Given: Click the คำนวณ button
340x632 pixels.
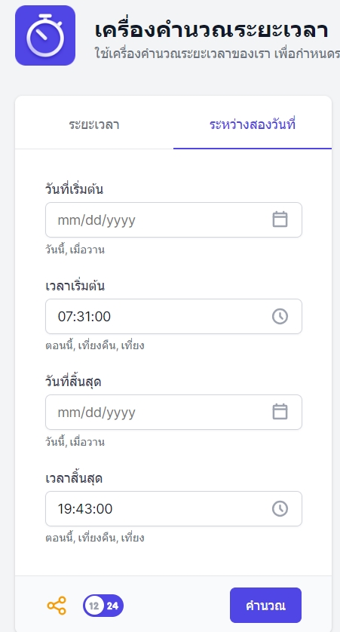Looking at the screenshot, I should click(265, 606).
